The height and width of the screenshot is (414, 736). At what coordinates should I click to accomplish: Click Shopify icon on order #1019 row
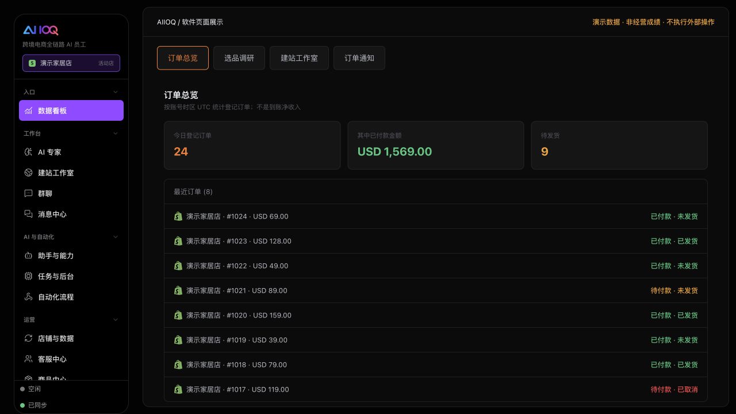pyautogui.click(x=178, y=340)
